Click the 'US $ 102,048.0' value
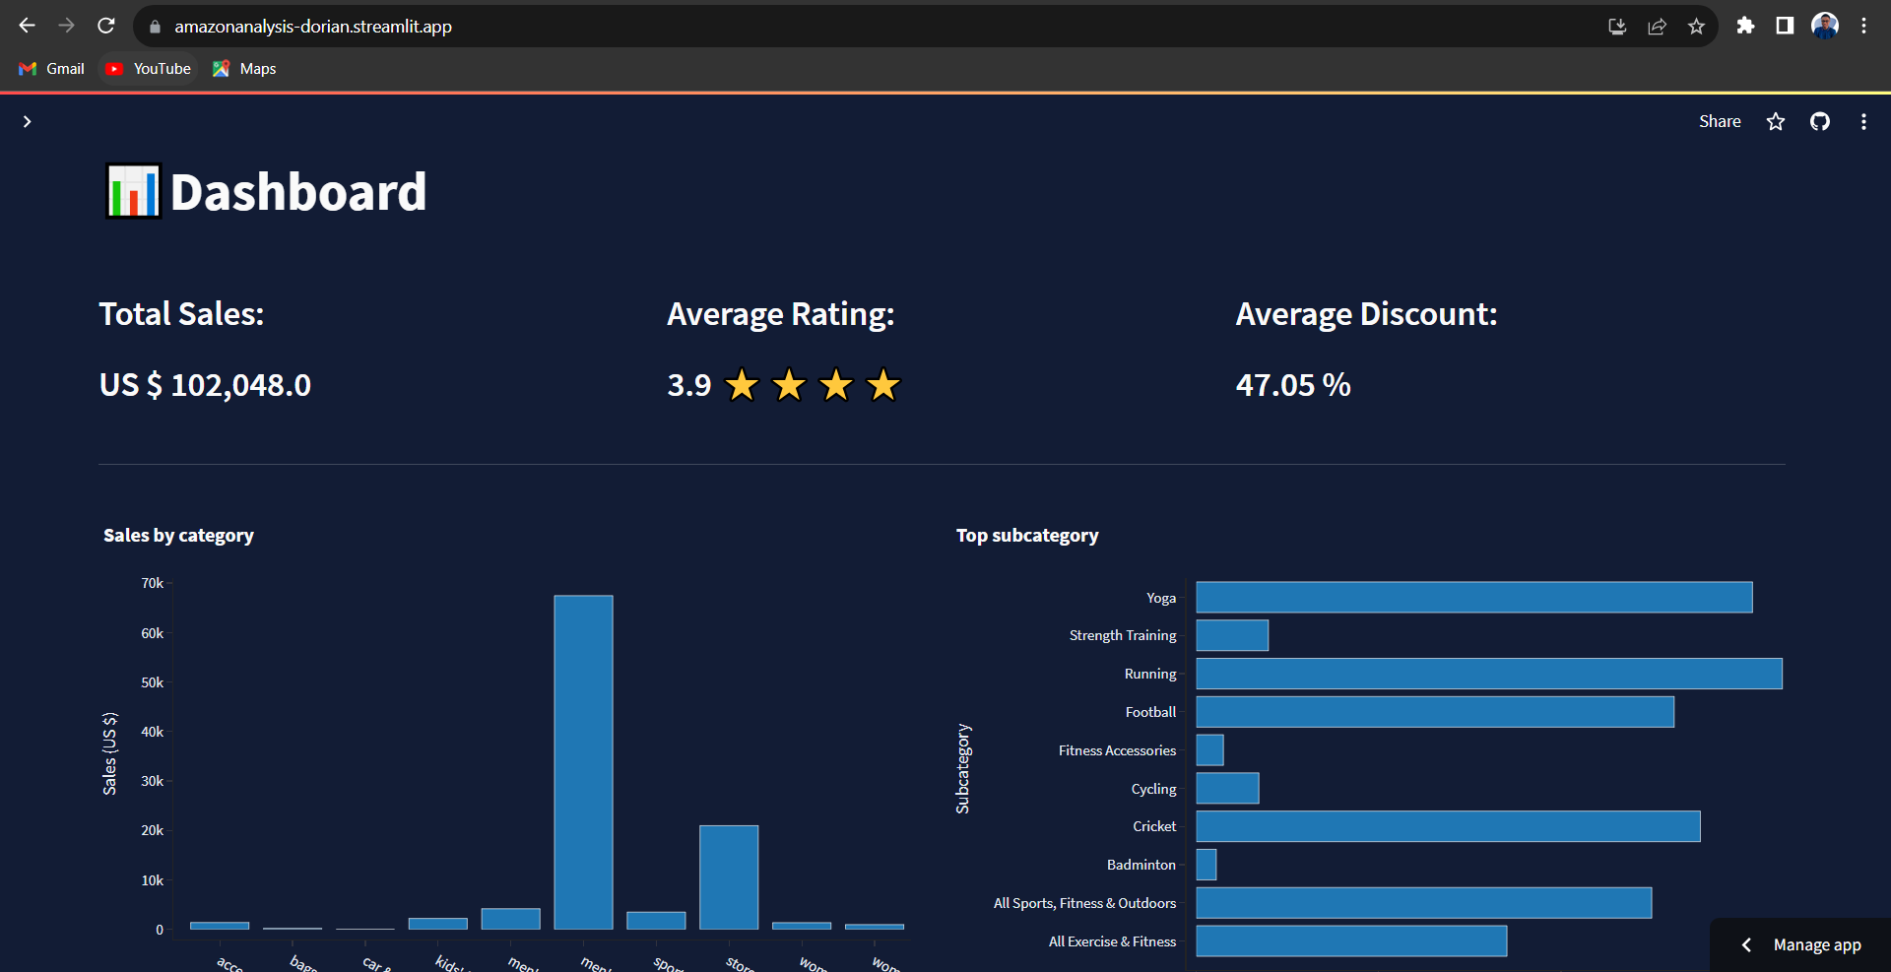The width and height of the screenshot is (1891, 972). pyautogui.click(x=205, y=385)
